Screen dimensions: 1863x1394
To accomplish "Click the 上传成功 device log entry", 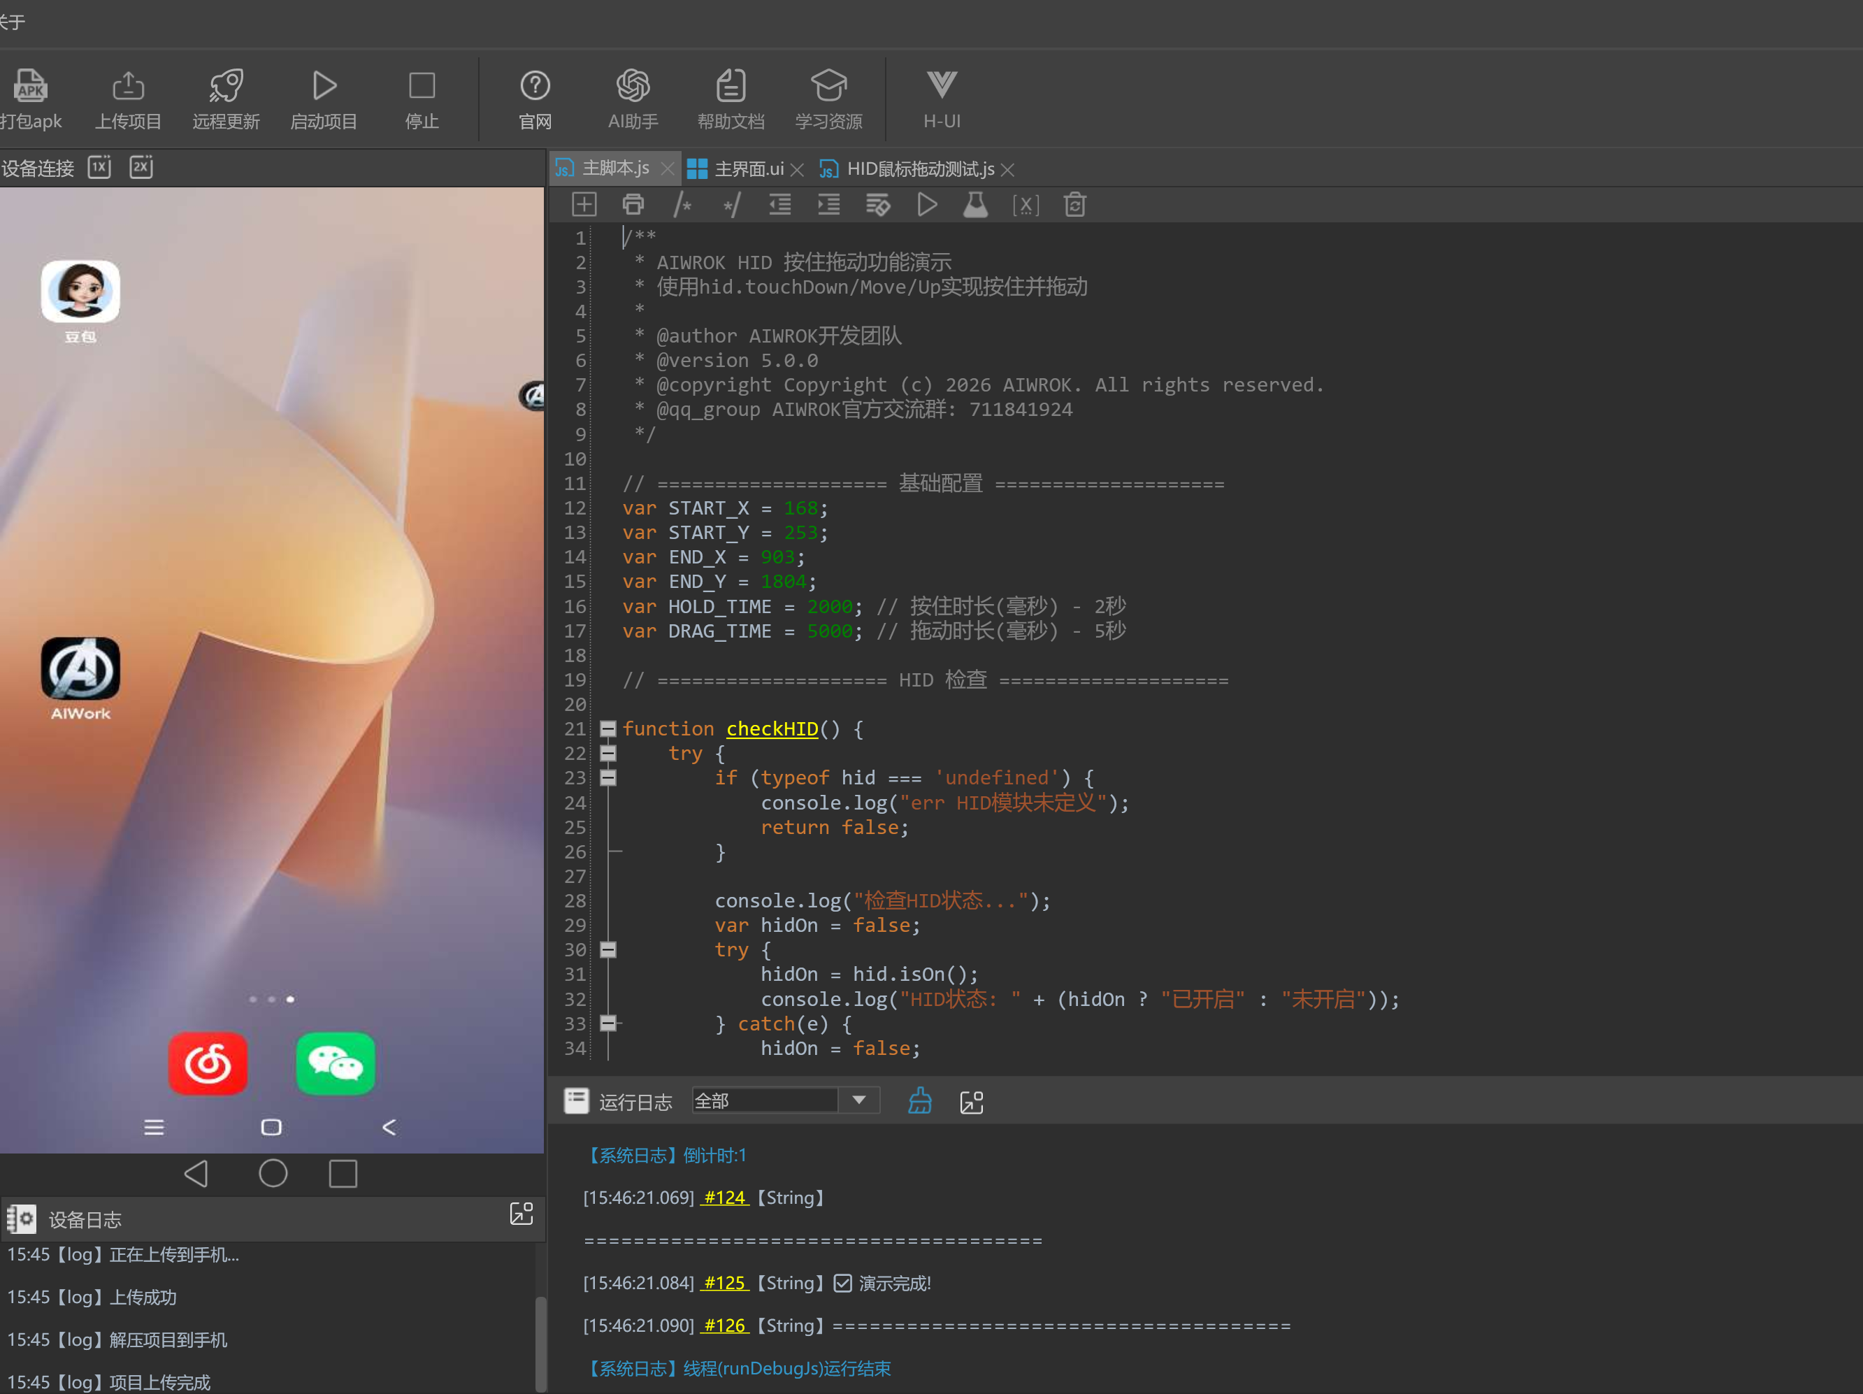I will coord(93,1297).
